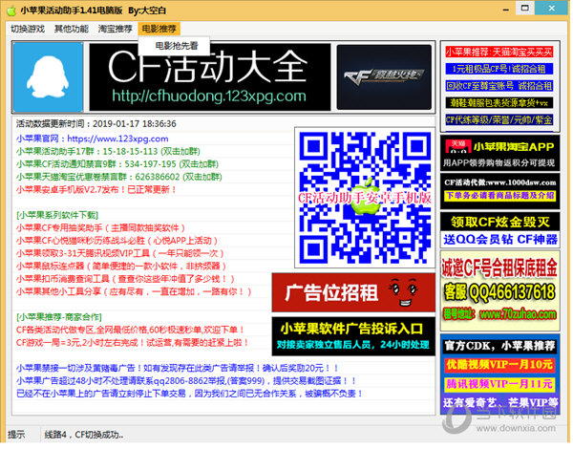Close the 小苹果活动助手 window
This screenshot has width=573, height=449.
pyautogui.click(x=551, y=8)
